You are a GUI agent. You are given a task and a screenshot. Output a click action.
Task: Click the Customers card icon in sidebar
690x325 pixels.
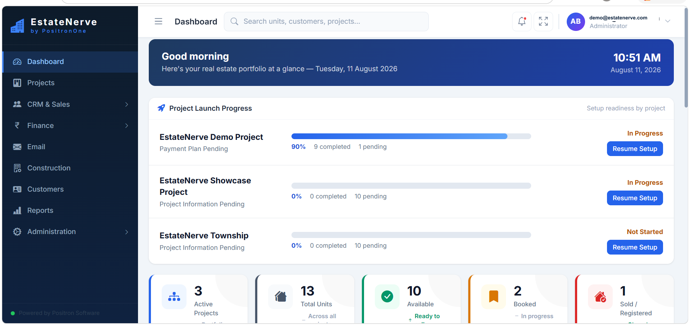(x=17, y=189)
